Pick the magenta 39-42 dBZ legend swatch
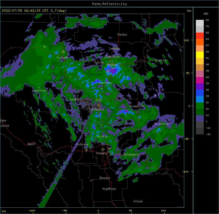 pyautogui.click(x=200, y=80)
